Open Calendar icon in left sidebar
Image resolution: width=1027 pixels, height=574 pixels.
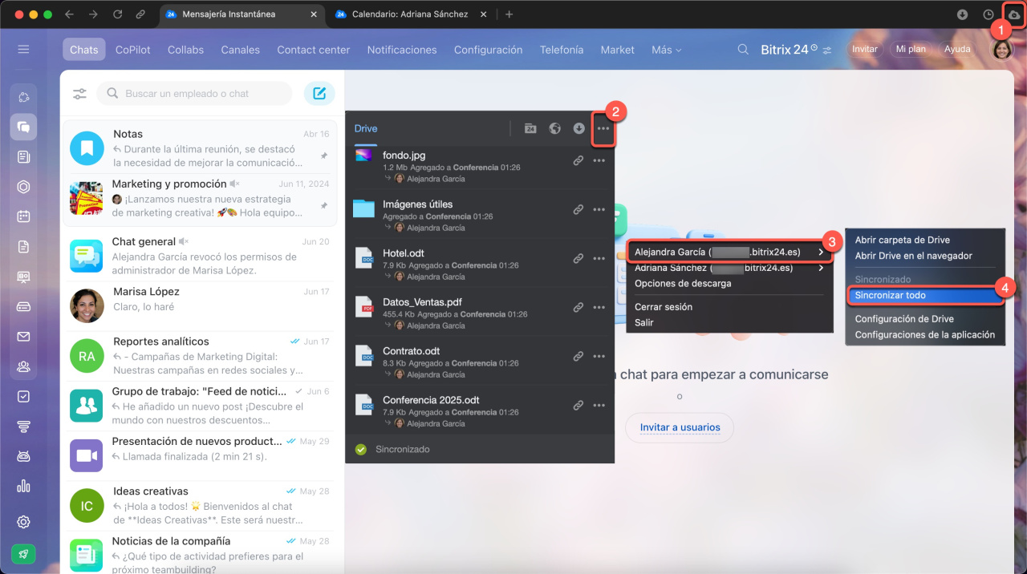click(x=23, y=216)
